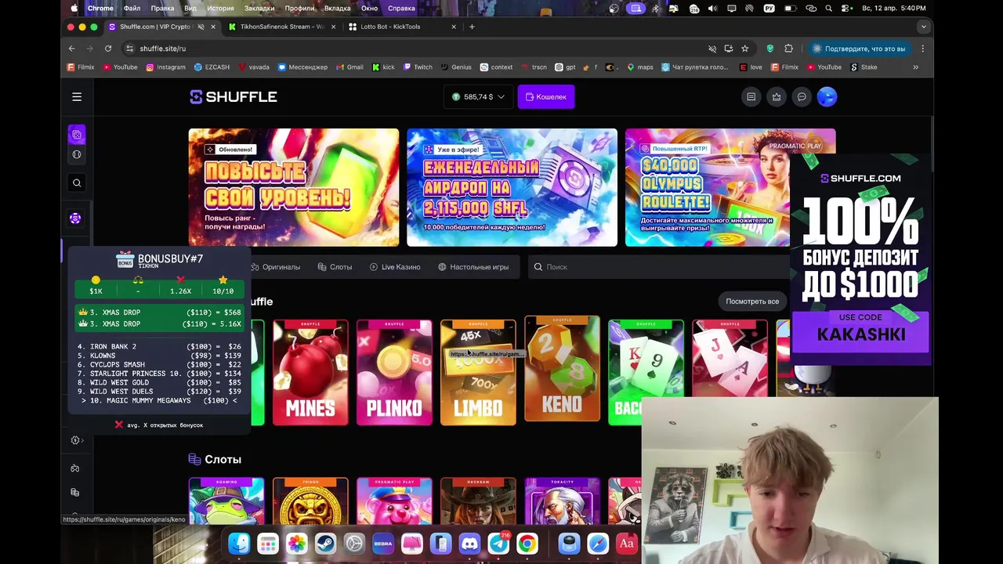
Task: Open the Twitch bookmark
Action: 418,67
